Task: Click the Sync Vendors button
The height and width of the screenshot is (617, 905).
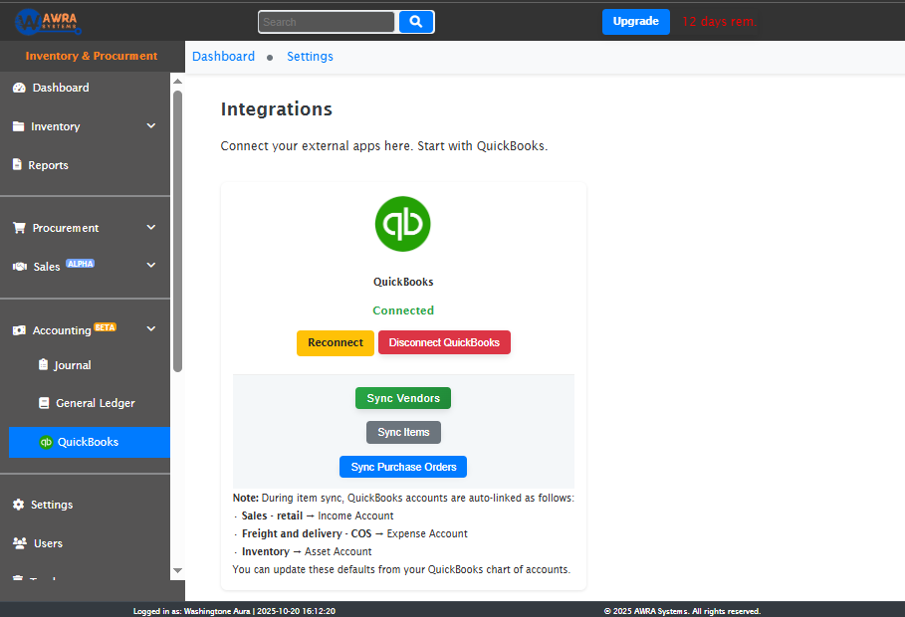Action: point(402,397)
